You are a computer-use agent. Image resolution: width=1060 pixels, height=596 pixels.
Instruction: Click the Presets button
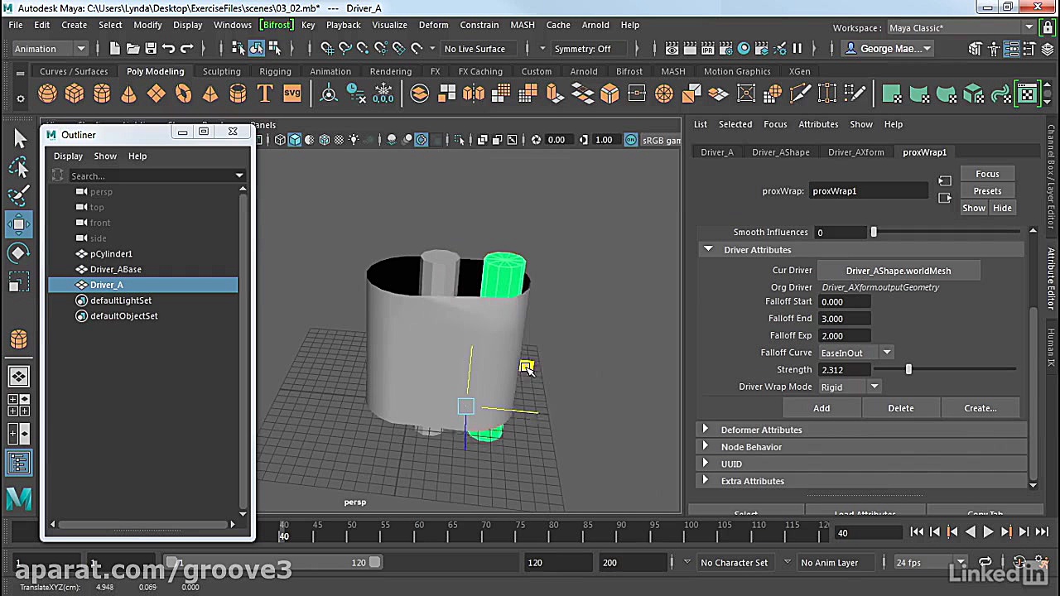click(987, 191)
